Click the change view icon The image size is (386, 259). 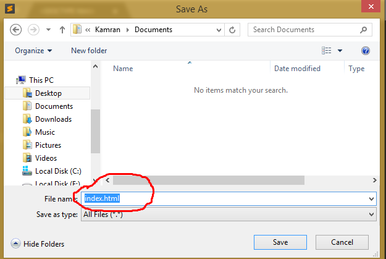click(x=327, y=51)
